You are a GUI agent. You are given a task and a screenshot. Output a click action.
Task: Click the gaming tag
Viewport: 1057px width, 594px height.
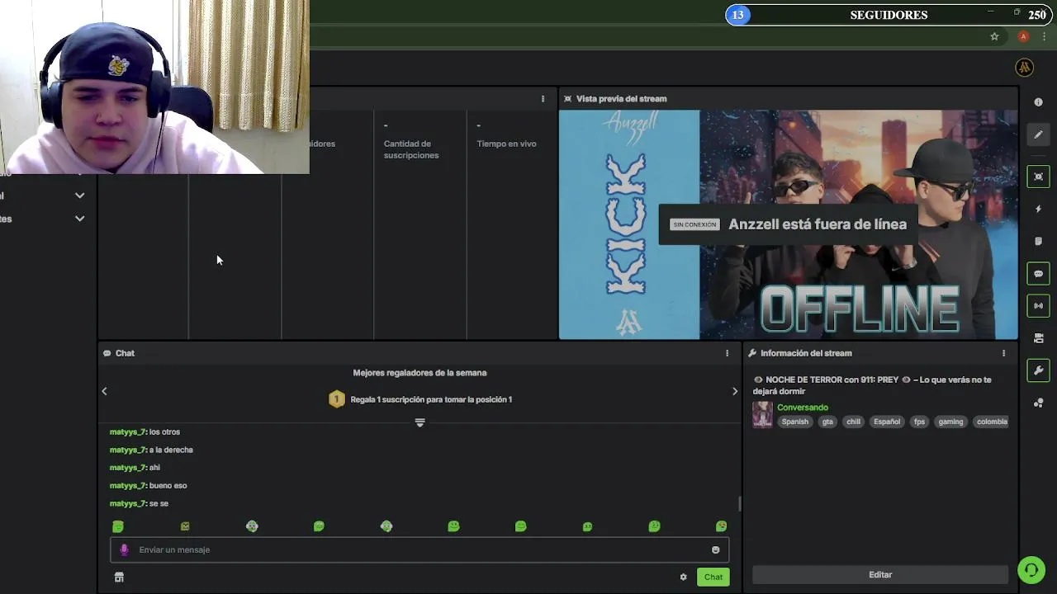click(x=950, y=422)
